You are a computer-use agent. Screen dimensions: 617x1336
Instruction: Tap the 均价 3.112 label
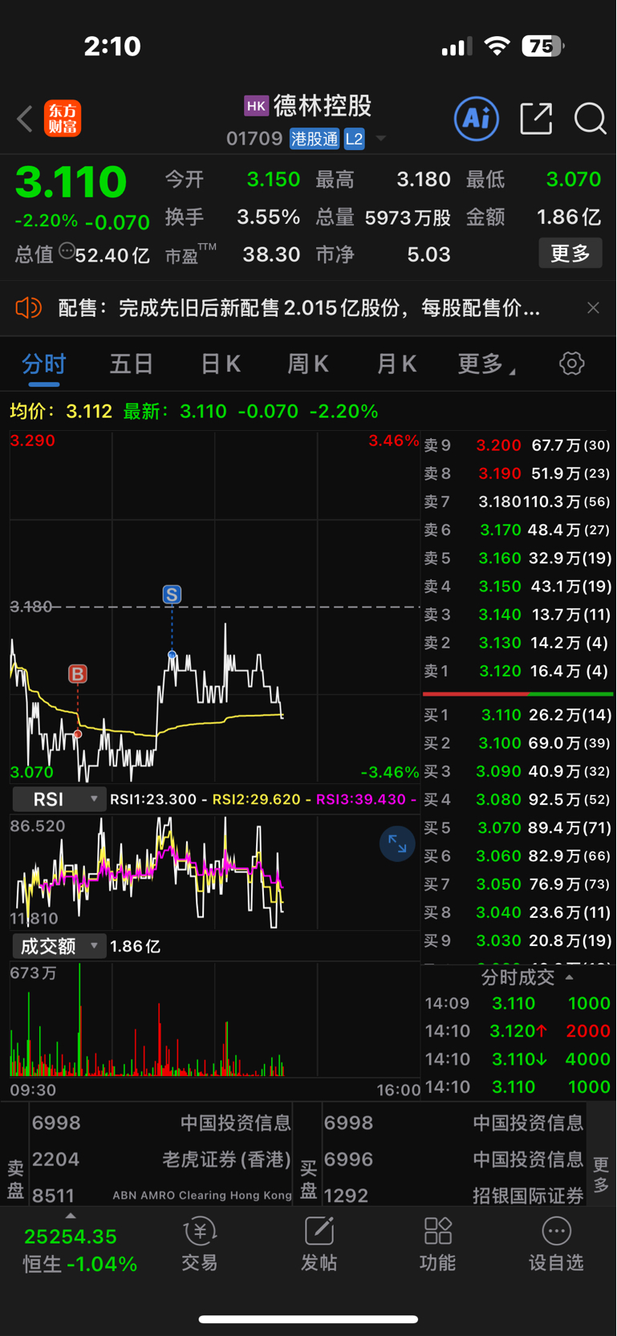pos(61,412)
